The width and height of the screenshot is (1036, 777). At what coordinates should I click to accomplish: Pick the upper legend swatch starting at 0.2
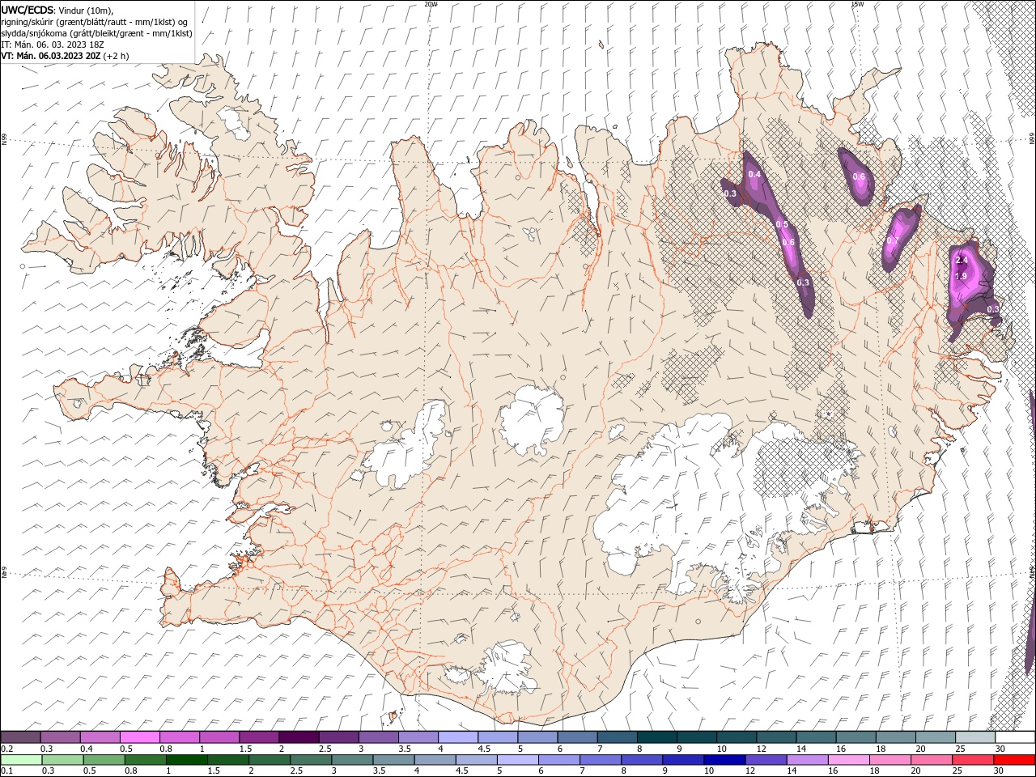pyautogui.click(x=21, y=737)
